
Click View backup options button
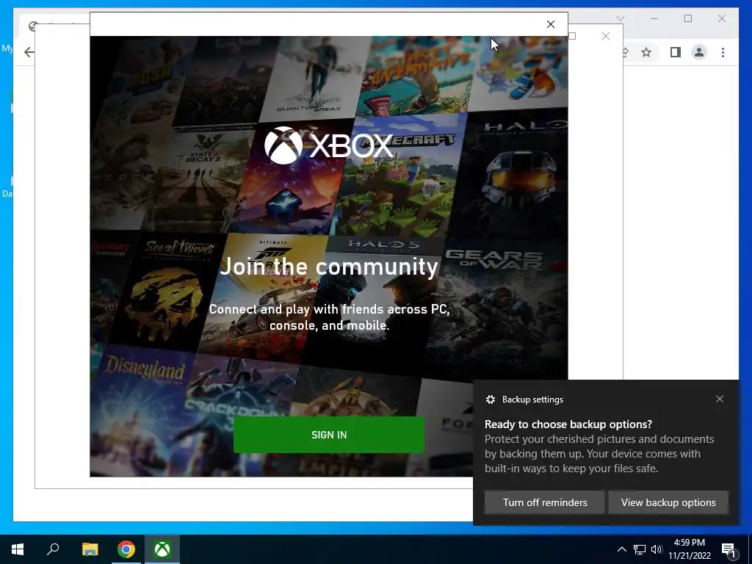668,502
